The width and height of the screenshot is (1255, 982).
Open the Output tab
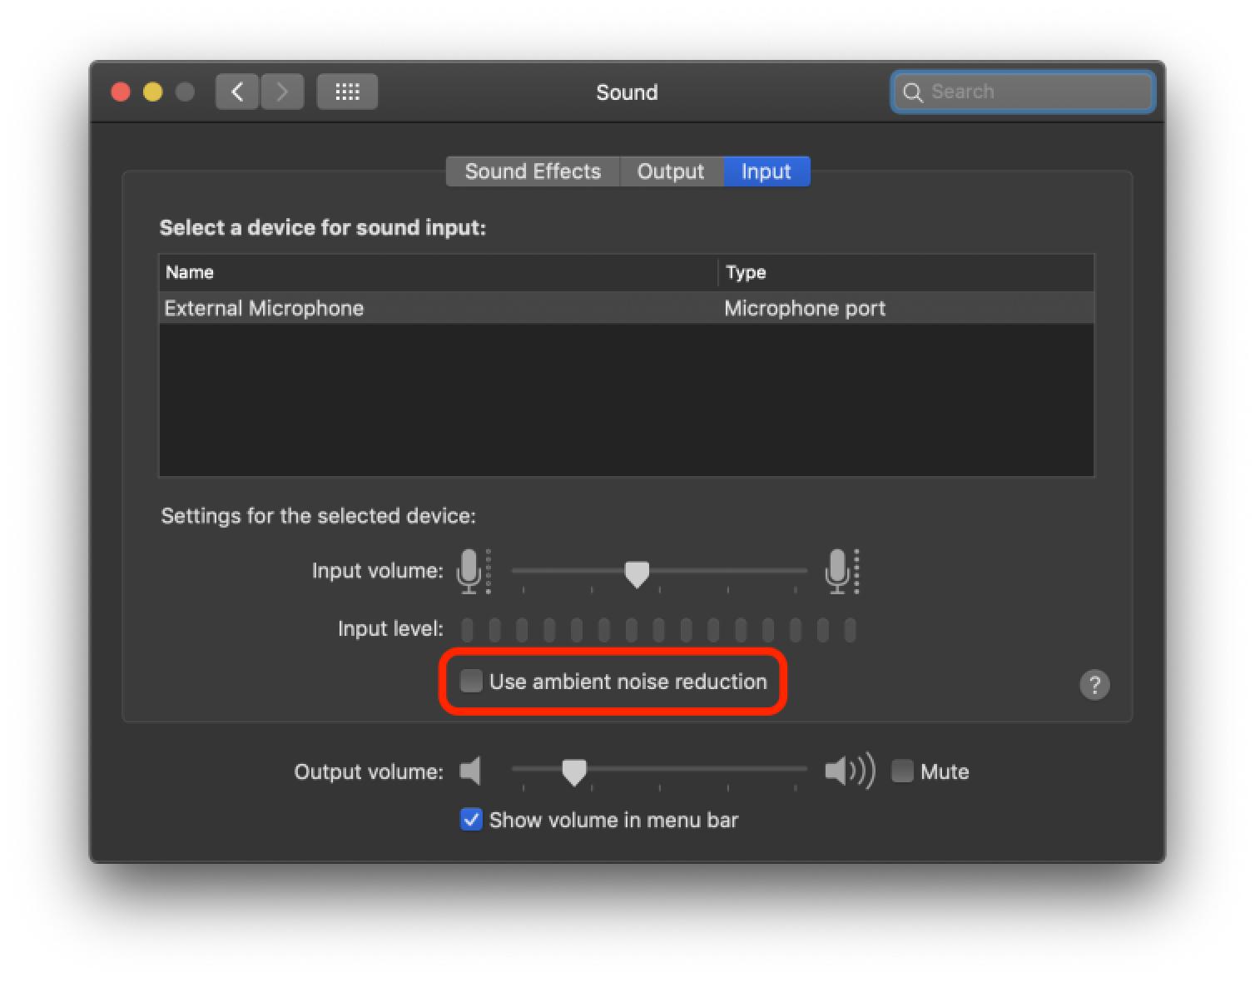[671, 171]
